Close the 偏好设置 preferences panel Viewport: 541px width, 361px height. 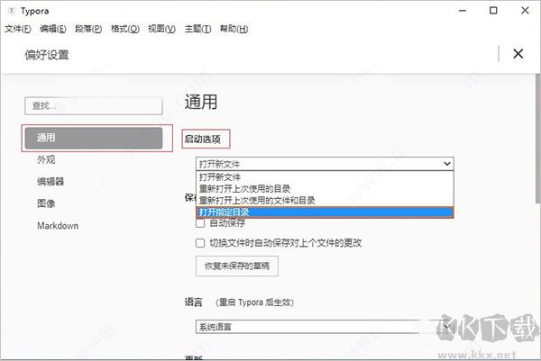518,54
